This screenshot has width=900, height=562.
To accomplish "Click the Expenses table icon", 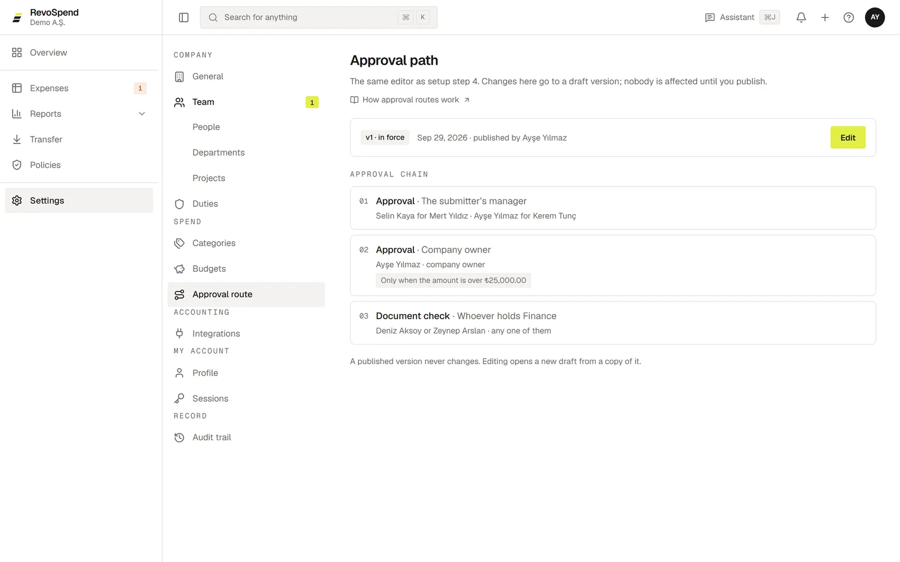I will tap(17, 88).
